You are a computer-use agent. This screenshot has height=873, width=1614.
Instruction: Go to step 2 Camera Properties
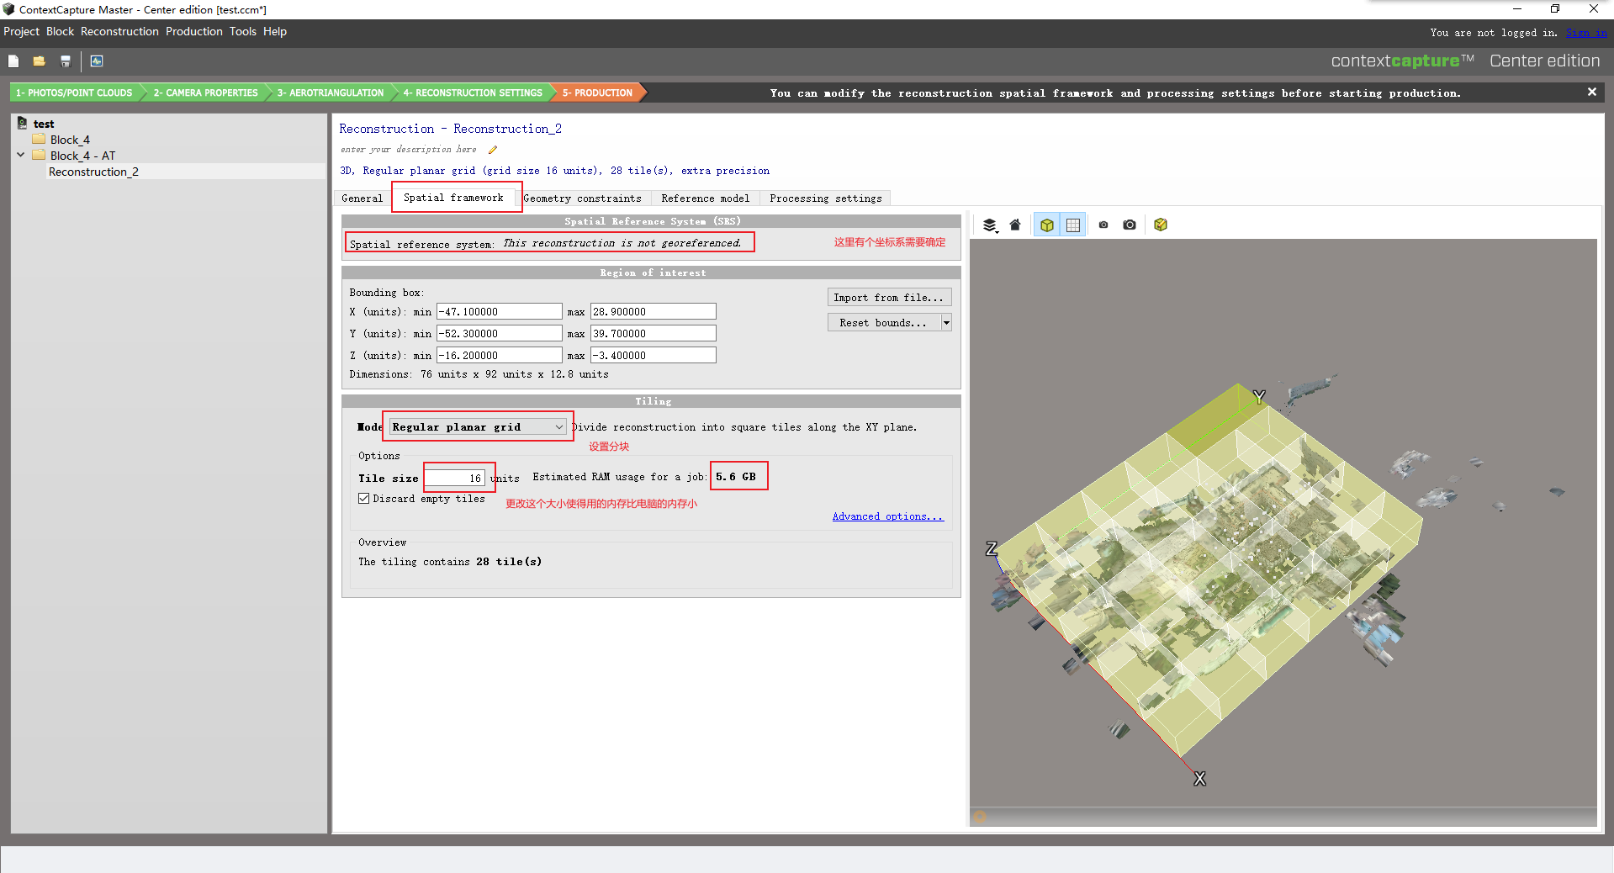tap(205, 93)
